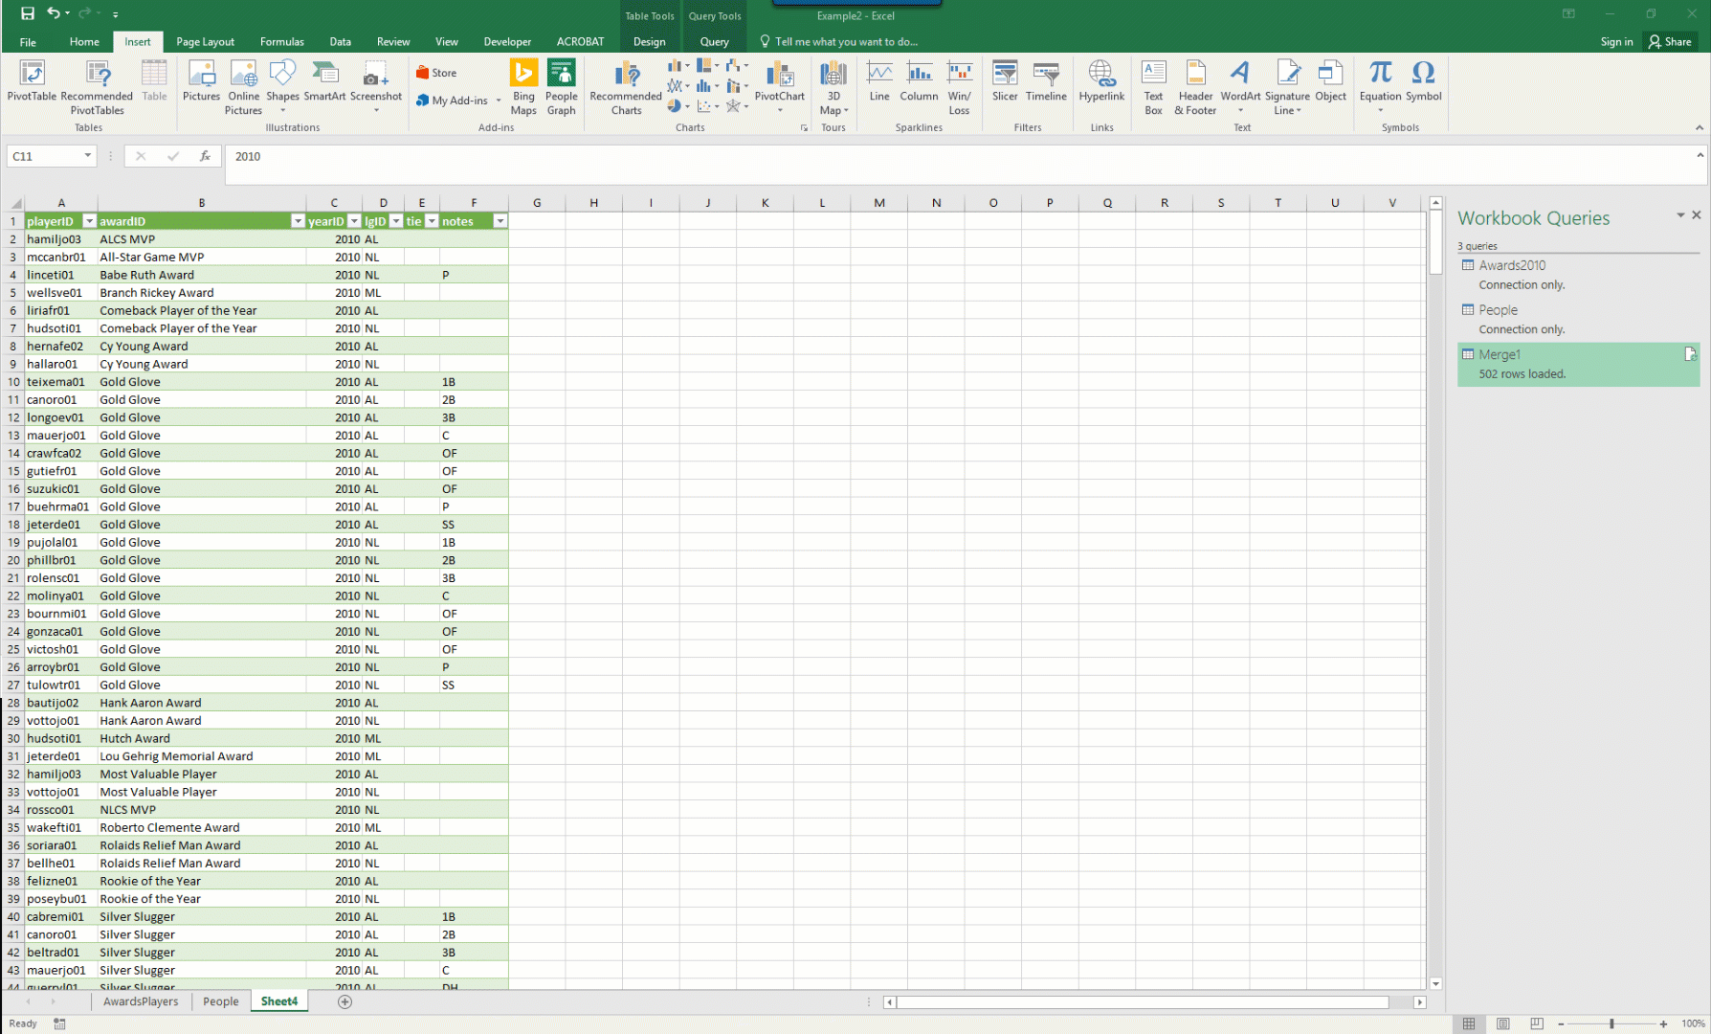1711x1034 pixels.
Task: Click the Share button
Action: click(1670, 42)
